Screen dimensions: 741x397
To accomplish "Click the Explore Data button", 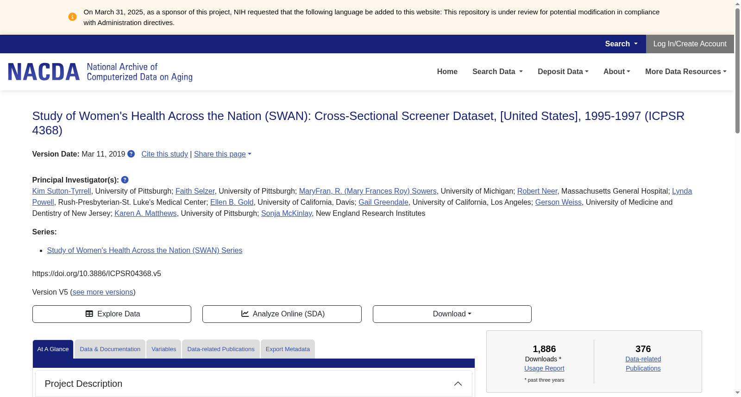I will tap(112, 314).
